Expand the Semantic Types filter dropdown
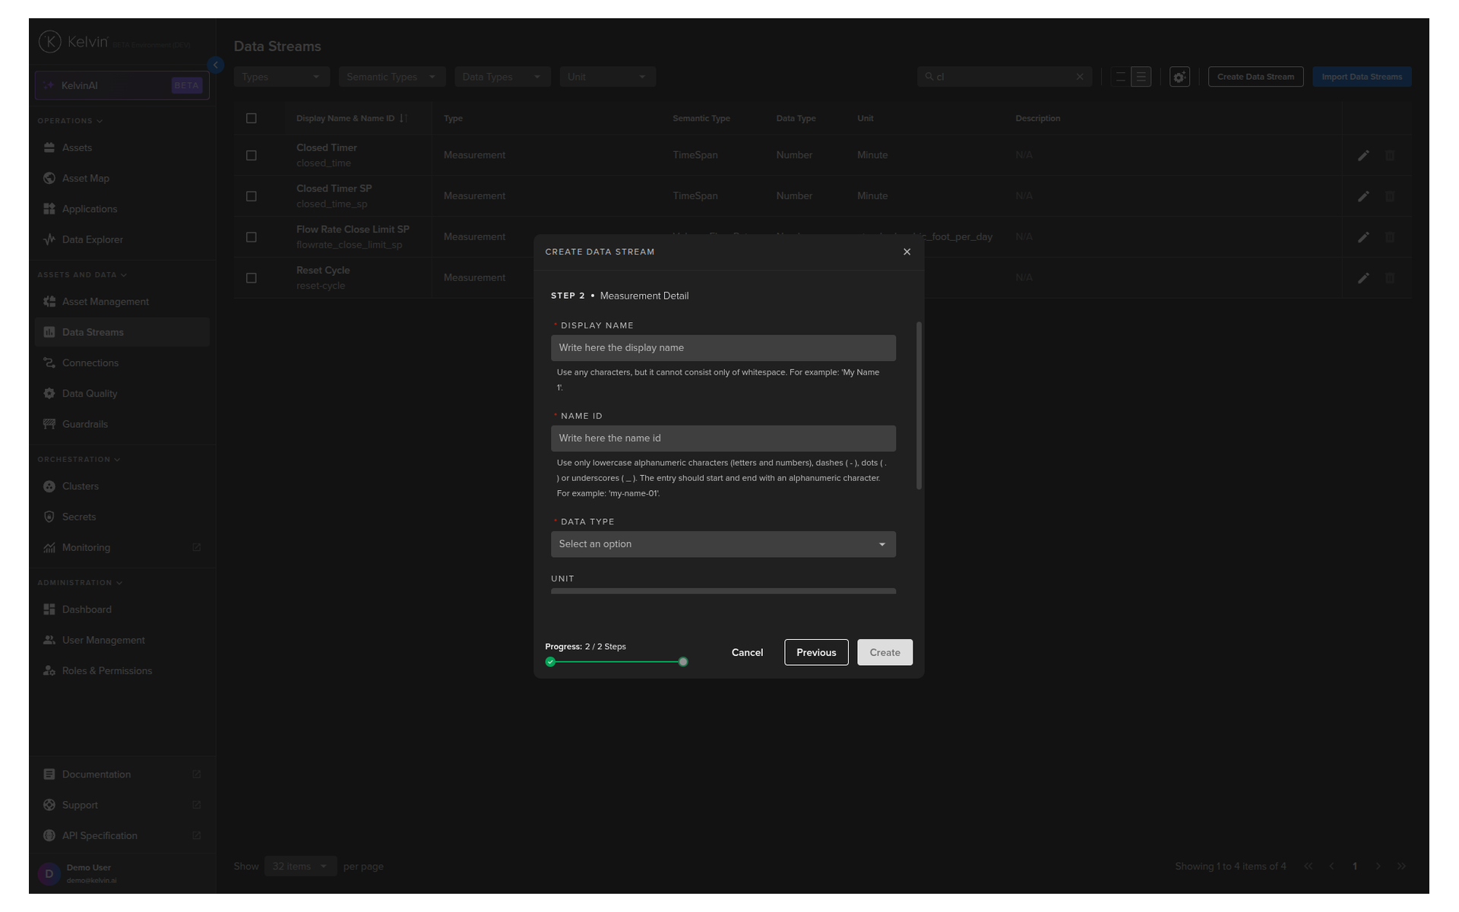Screen dimensions: 1459x912 click(391, 77)
